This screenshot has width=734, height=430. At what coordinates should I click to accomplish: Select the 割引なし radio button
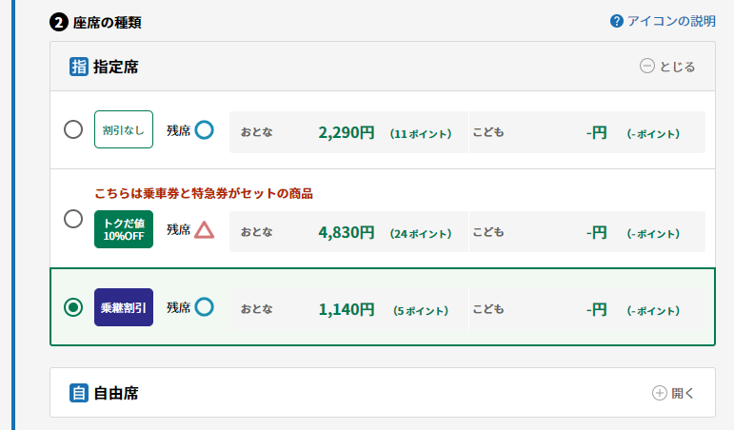coord(73,129)
